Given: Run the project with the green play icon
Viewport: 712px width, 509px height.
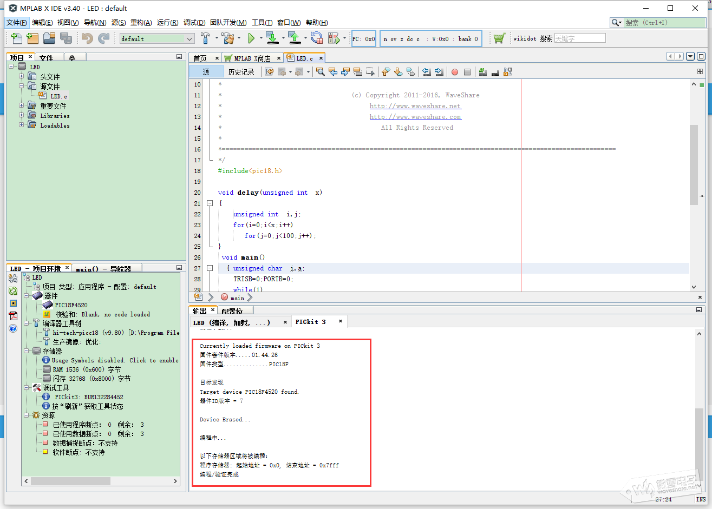Looking at the screenshot, I should (x=251, y=38).
